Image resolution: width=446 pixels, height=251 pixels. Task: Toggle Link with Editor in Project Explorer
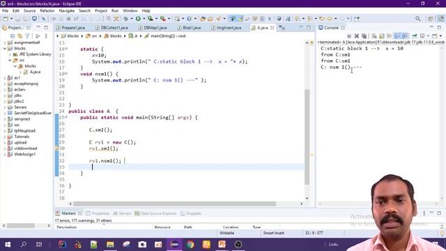tap(20, 36)
